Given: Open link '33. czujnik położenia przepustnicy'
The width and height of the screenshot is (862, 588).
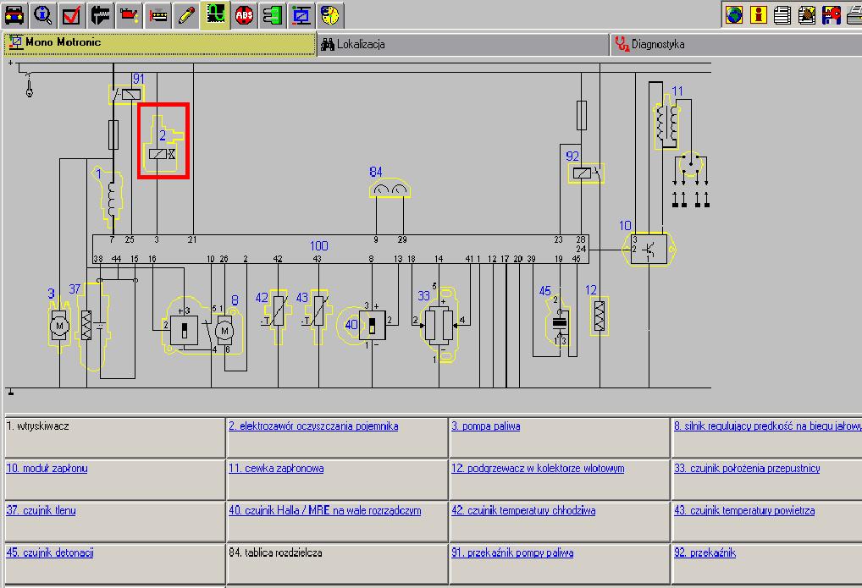Looking at the screenshot, I should tap(747, 468).
